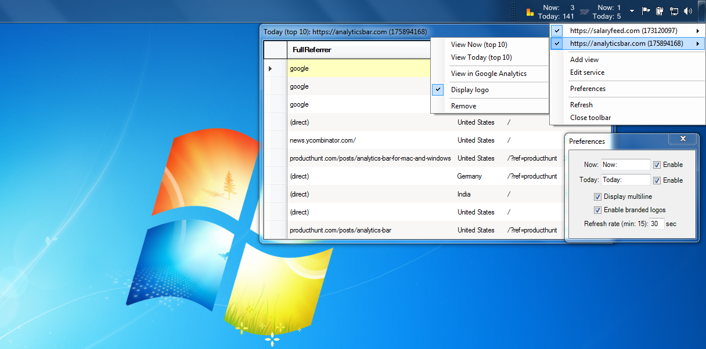This screenshot has width=706, height=349.
Task: Click the Action Center flag tray icon
Action: click(x=646, y=11)
